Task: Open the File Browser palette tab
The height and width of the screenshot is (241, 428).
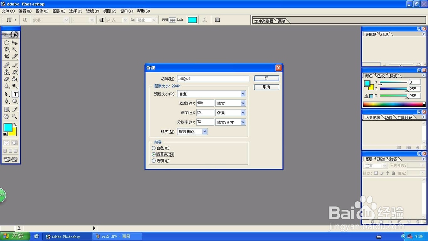Action: point(263,21)
